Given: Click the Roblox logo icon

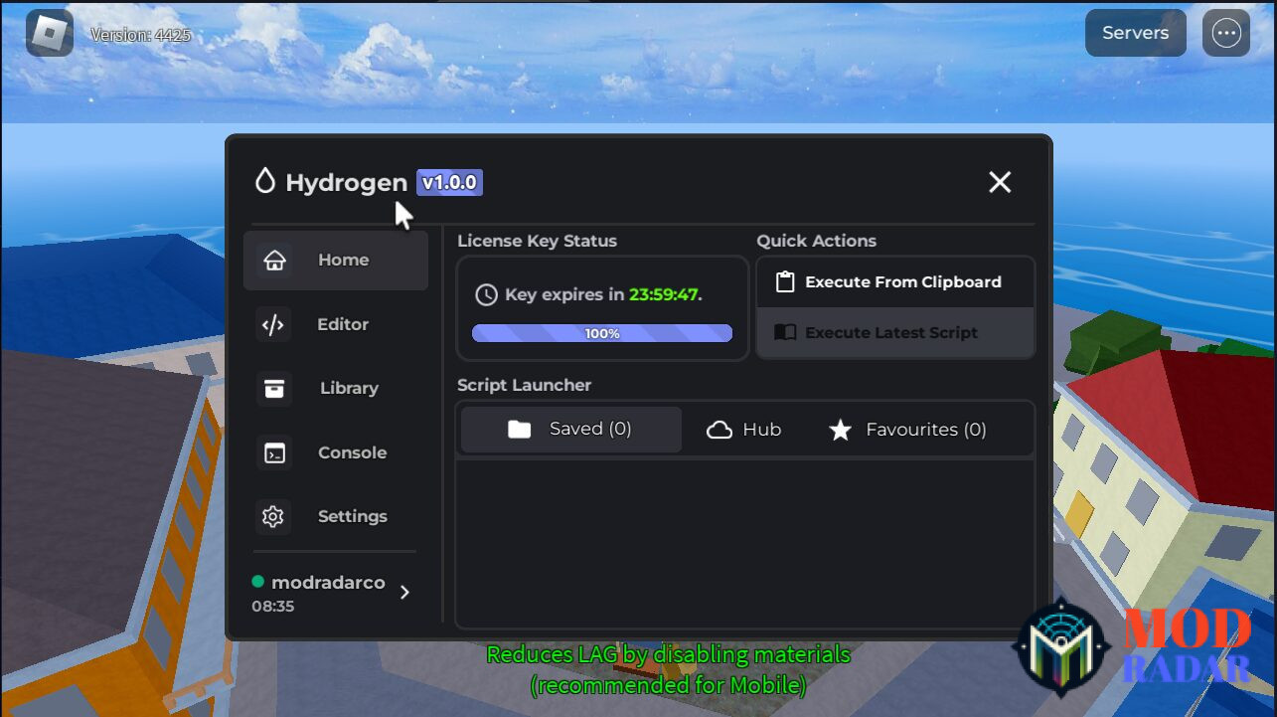Looking at the screenshot, I should click(x=49, y=33).
